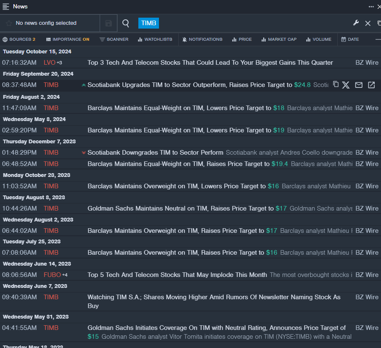Screen dimensions: 381x348
Task: Open the three-dot more options menu
Action: point(371,7)
